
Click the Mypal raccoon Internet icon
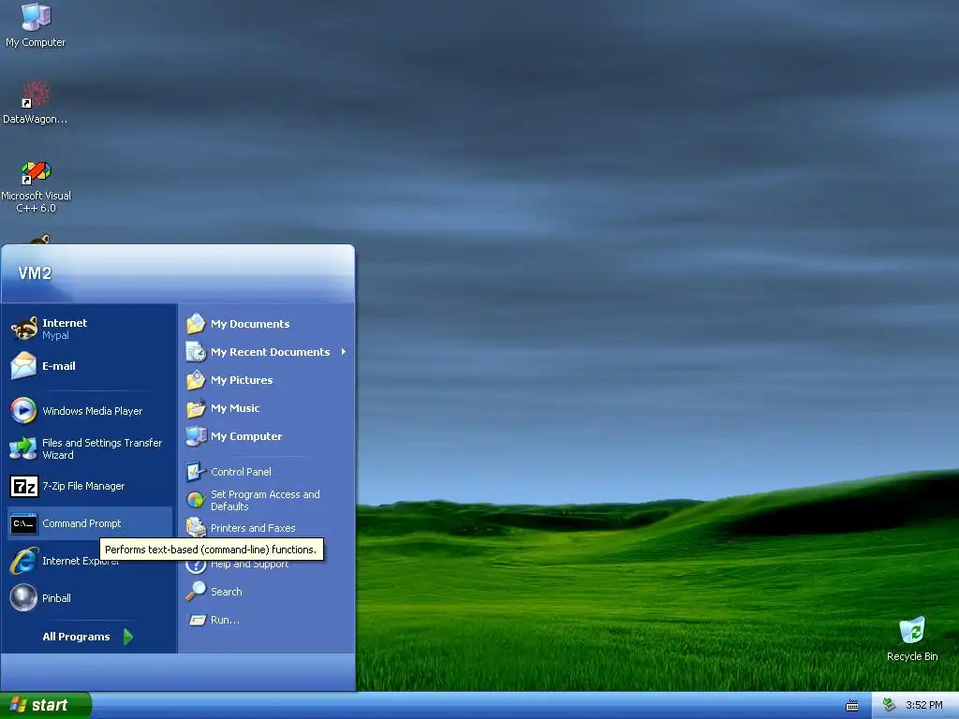23,329
